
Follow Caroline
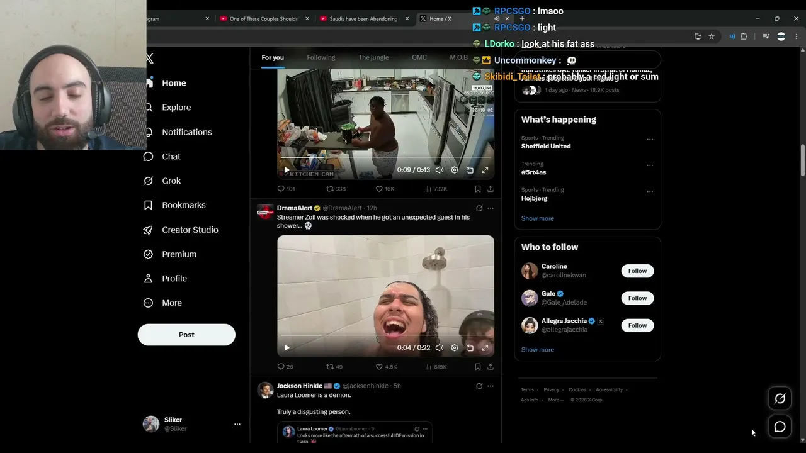click(x=637, y=271)
